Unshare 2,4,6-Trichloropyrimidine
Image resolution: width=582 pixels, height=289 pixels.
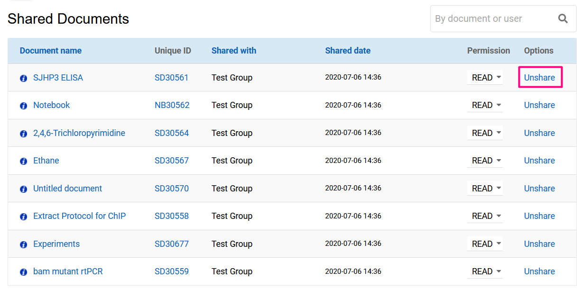point(539,133)
